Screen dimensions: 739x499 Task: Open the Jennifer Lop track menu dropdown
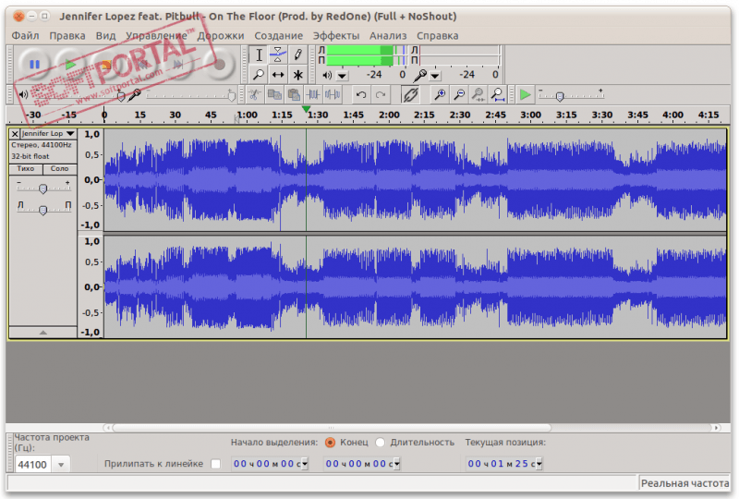[x=70, y=134]
